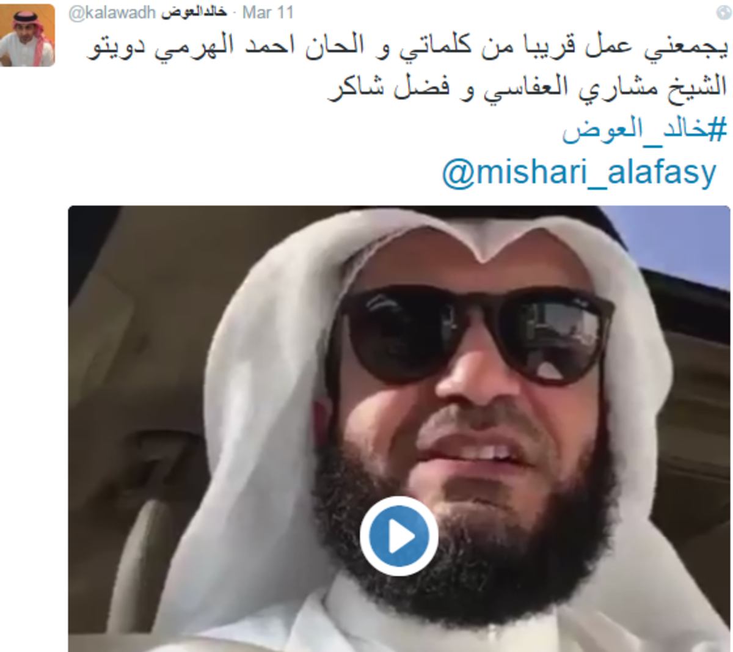
Task: Visit the @mishari_alafasy mention
Action: [x=578, y=172]
